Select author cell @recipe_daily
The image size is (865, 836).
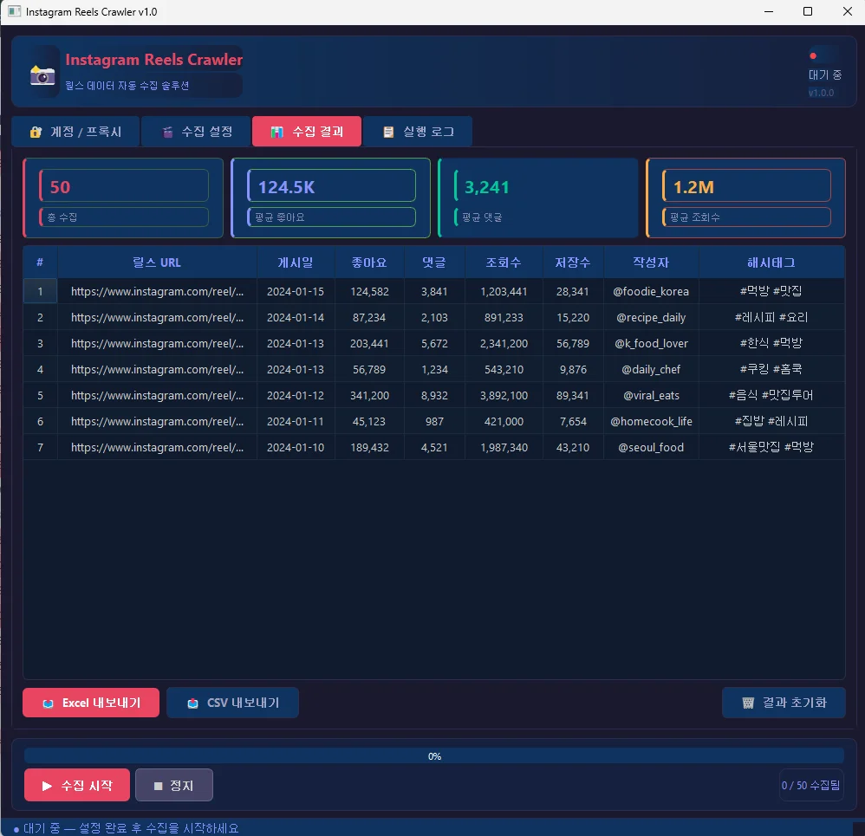tap(652, 318)
